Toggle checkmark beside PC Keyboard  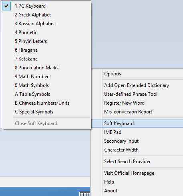click(x=6, y=6)
